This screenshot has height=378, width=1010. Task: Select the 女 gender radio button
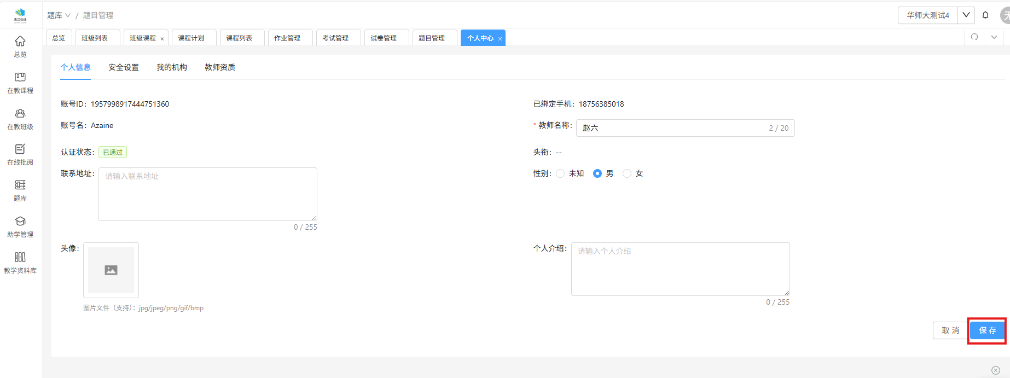(x=627, y=173)
